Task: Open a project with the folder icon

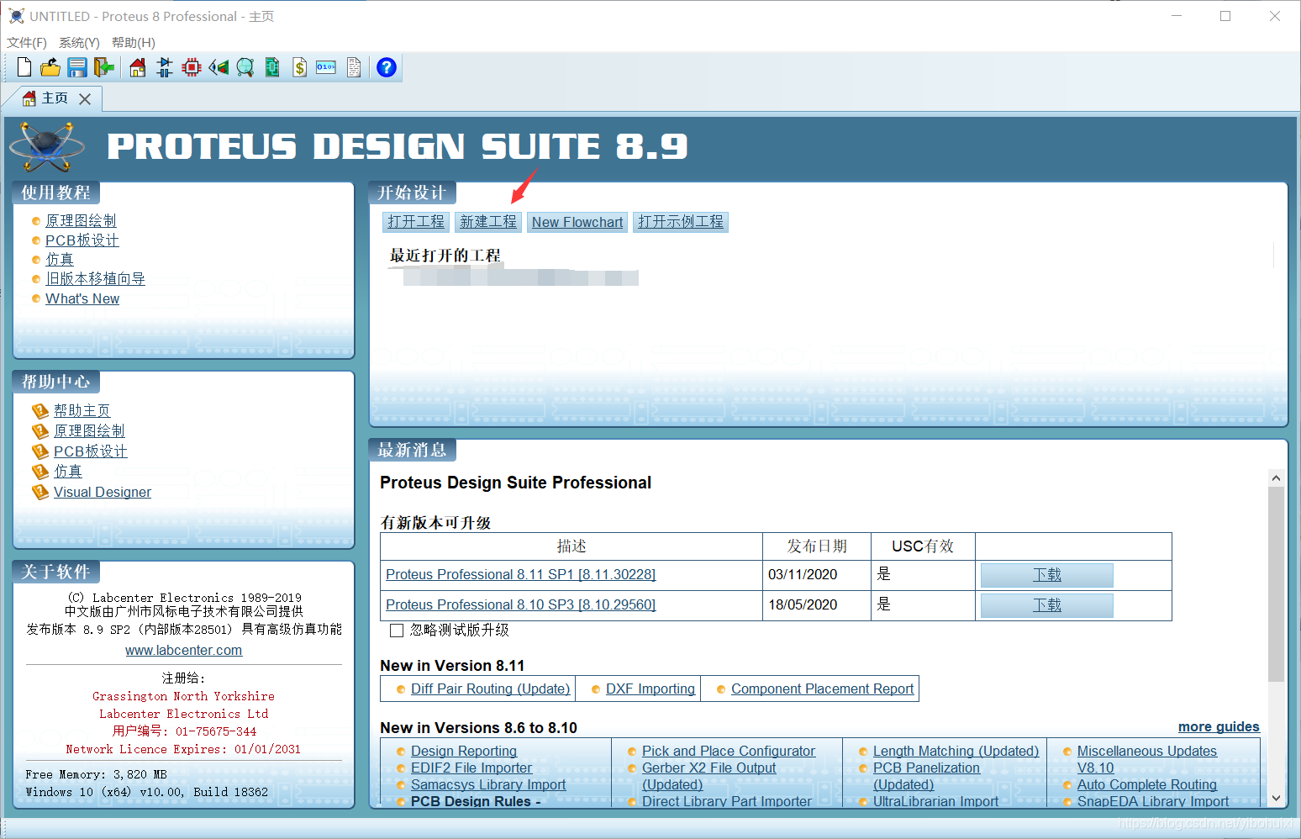Action: click(50, 67)
